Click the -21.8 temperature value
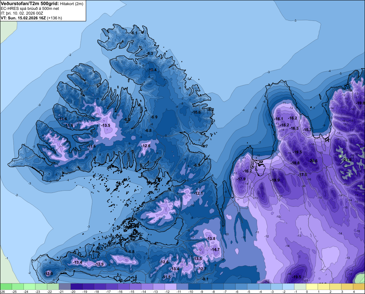The image size is (365, 294). click(347, 160)
